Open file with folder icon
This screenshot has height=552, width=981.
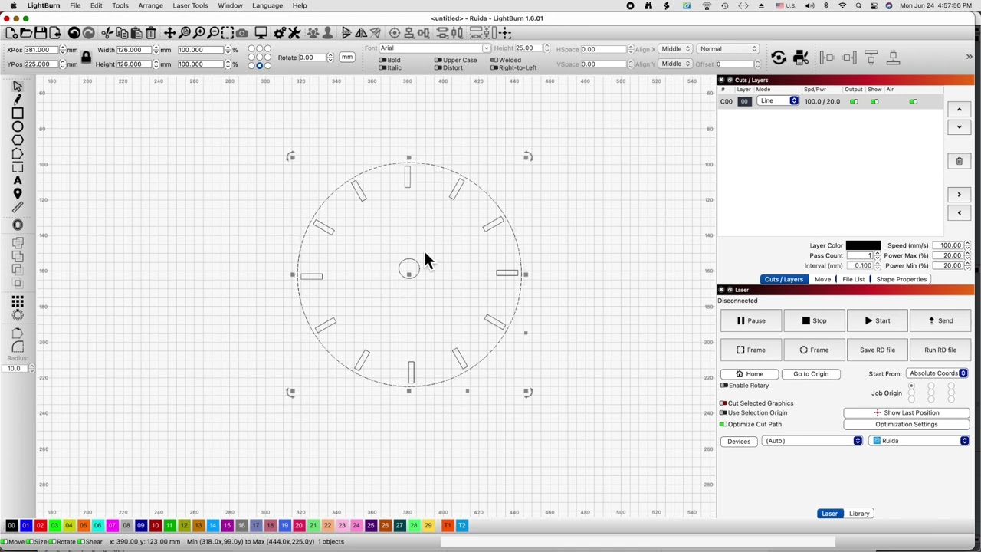tap(25, 33)
